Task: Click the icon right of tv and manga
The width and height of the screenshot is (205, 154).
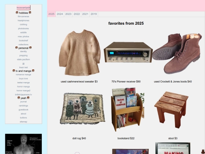Action: pyautogui.click(x=33, y=71)
